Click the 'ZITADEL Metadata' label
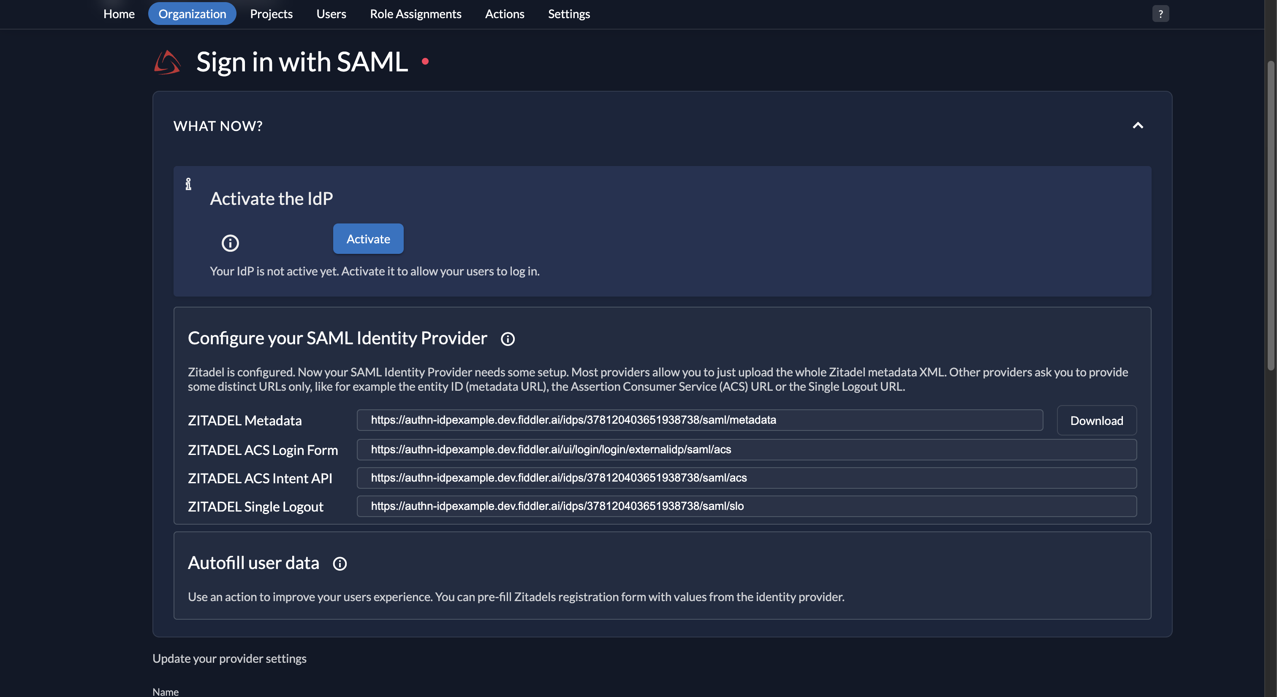1277x697 pixels. 245,420
